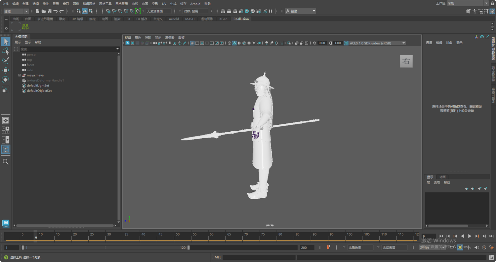Toggle the grid display in the viewport
This screenshot has height=262, width=496.
[192, 43]
